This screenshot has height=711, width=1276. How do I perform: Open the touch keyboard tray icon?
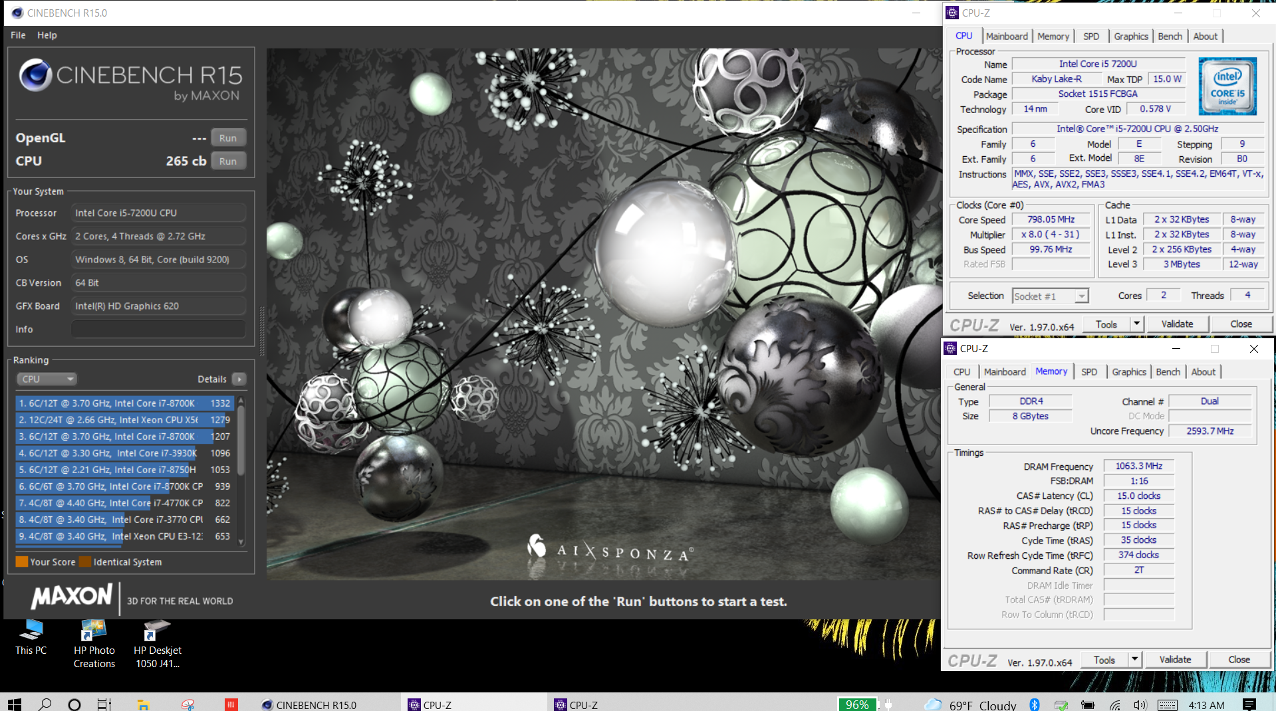point(1168,704)
